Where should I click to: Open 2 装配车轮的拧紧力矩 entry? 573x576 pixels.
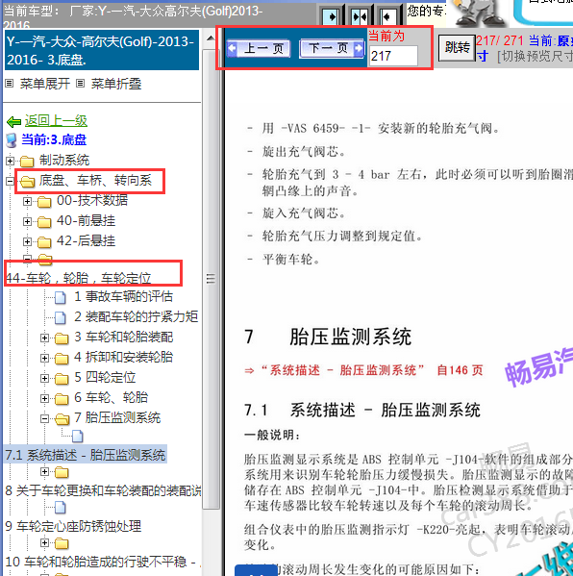tap(137, 317)
